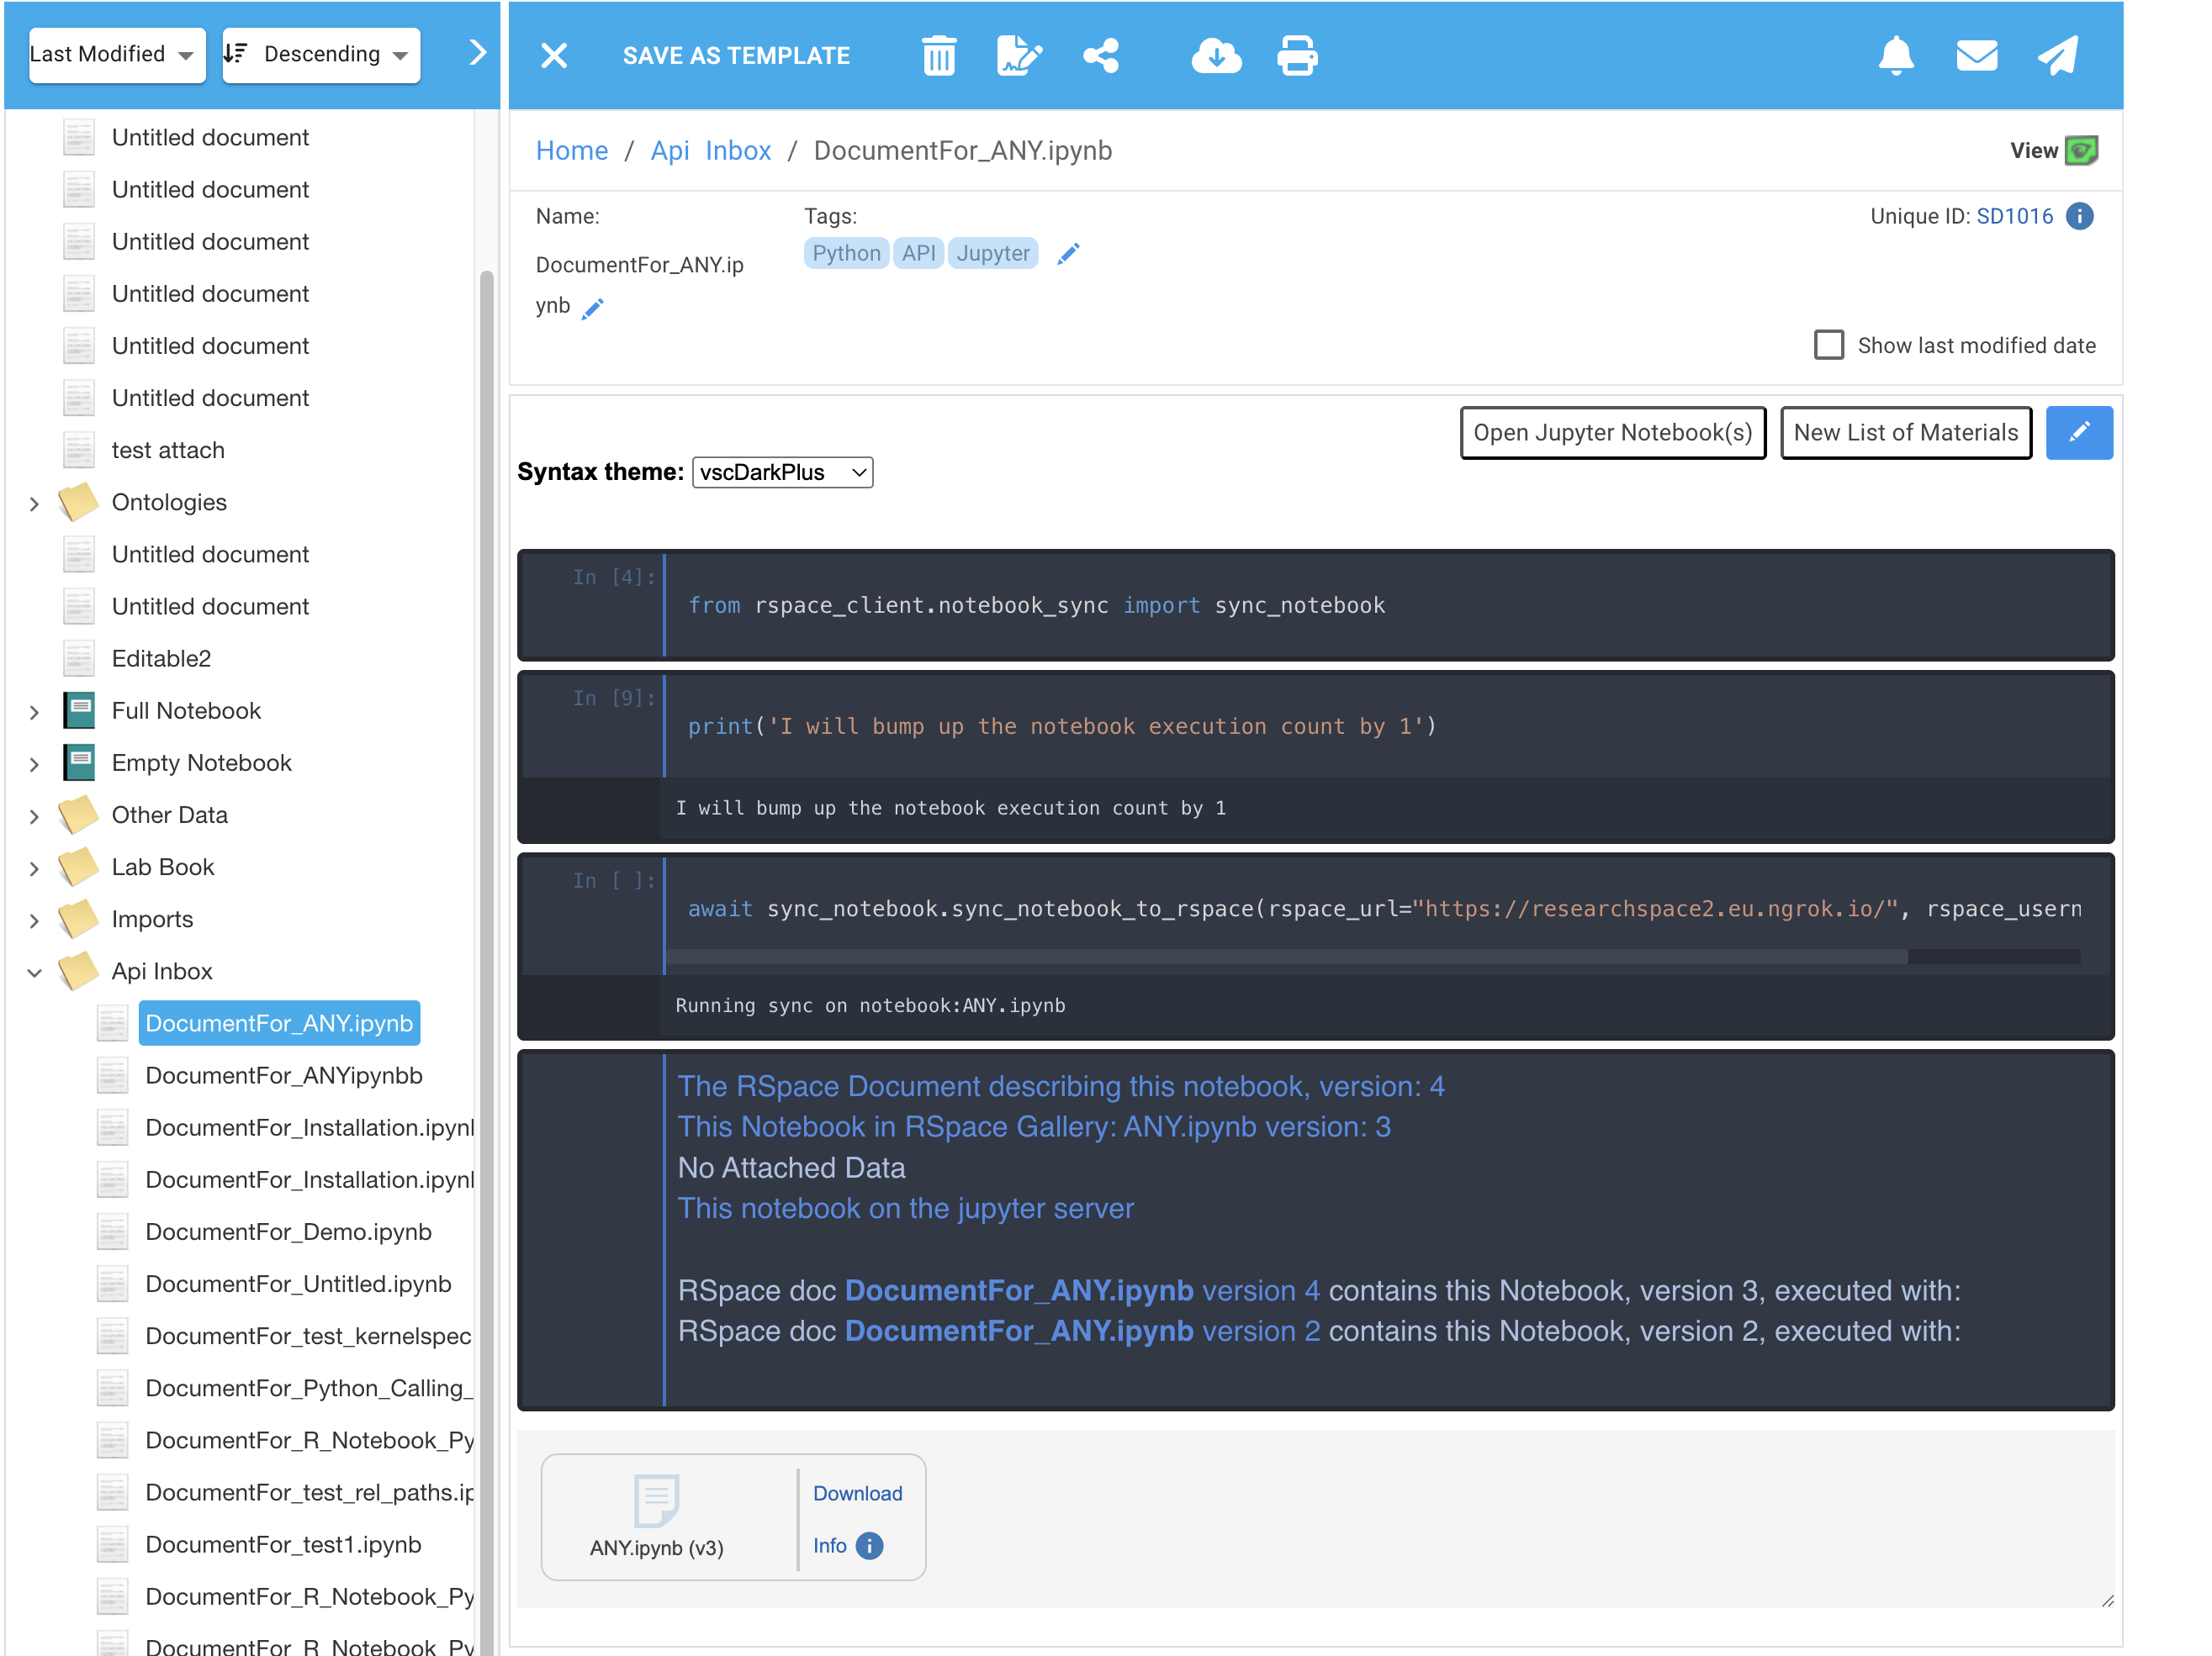The image size is (2212, 1656).
Task: Open Syntax theme vscDarkPlus dropdown
Action: click(x=782, y=472)
